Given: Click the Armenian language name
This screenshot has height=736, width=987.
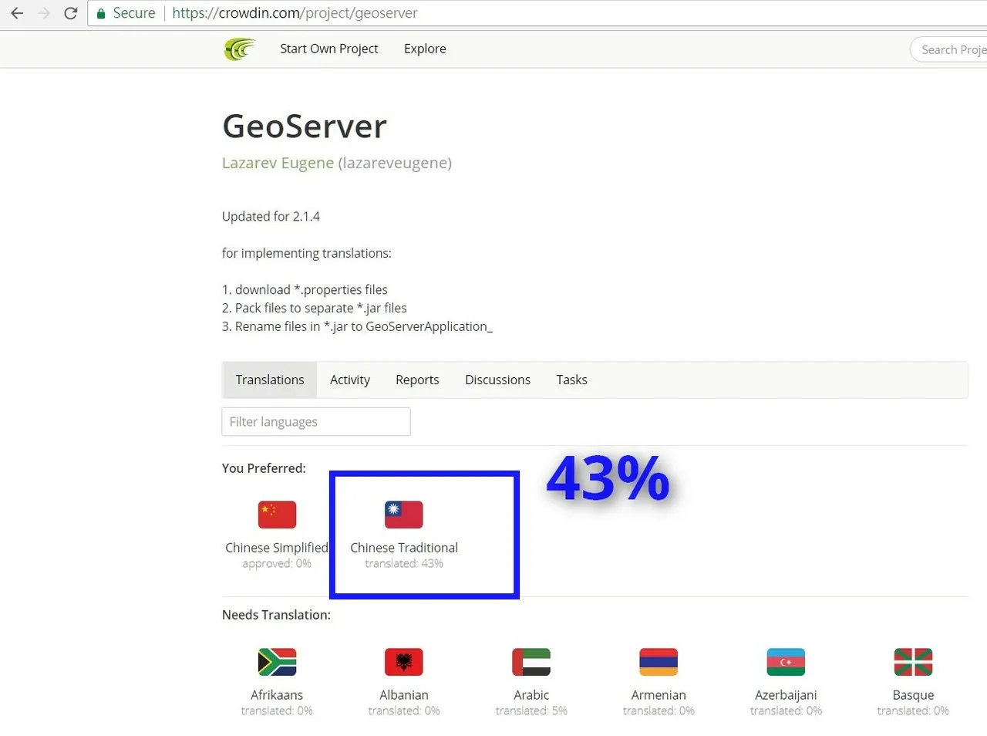Looking at the screenshot, I should pos(659,695).
